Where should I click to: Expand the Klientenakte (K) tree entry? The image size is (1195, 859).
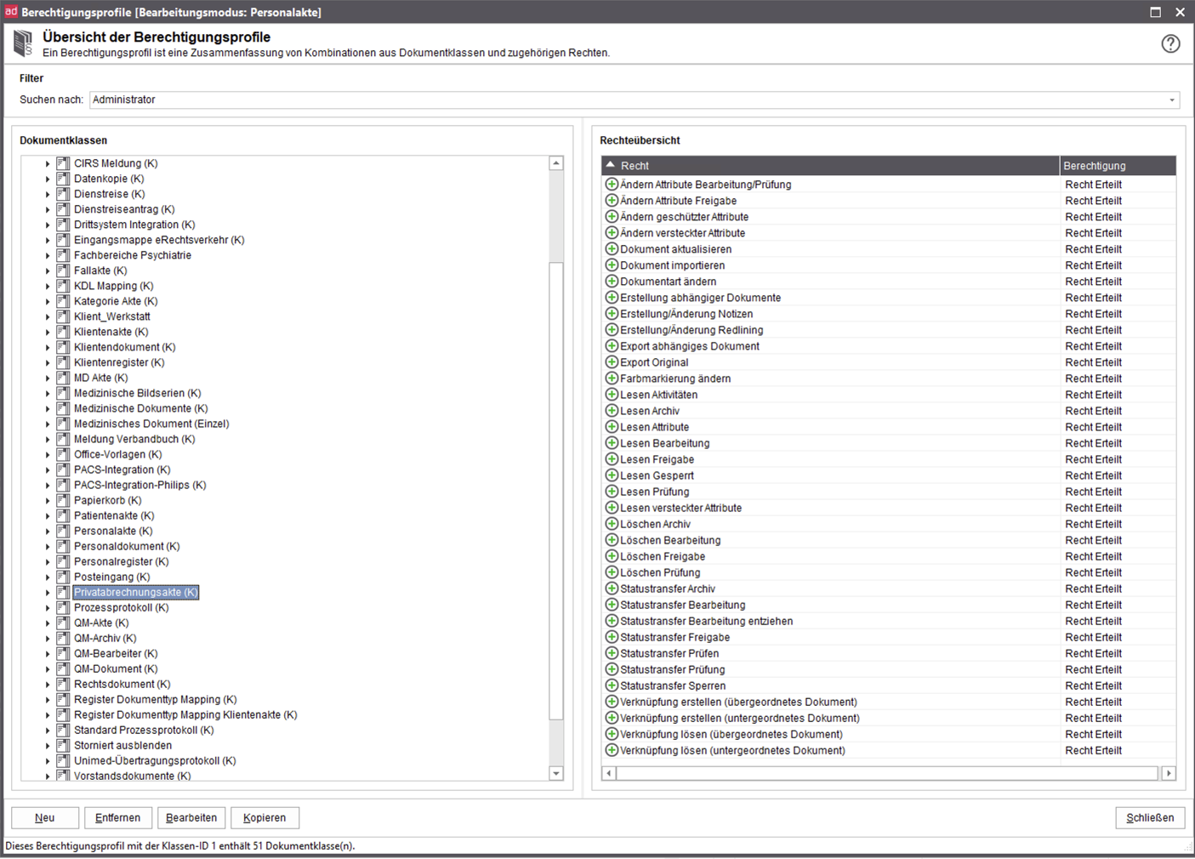(x=48, y=332)
